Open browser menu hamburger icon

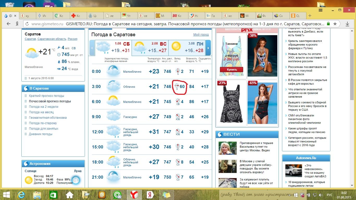point(321,10)
